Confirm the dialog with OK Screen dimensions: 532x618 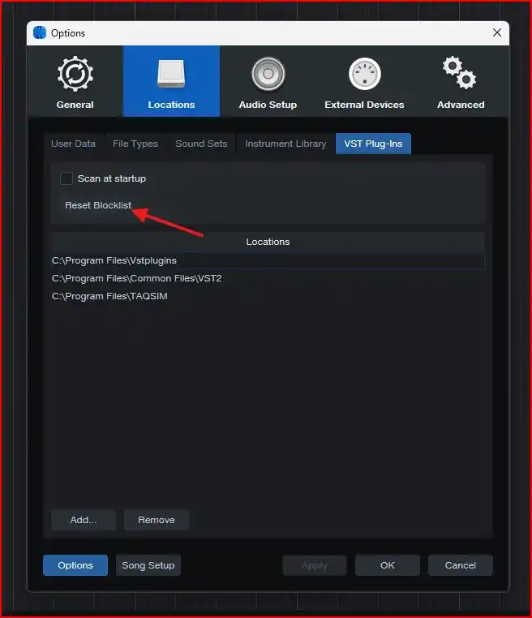click(388, 565)
